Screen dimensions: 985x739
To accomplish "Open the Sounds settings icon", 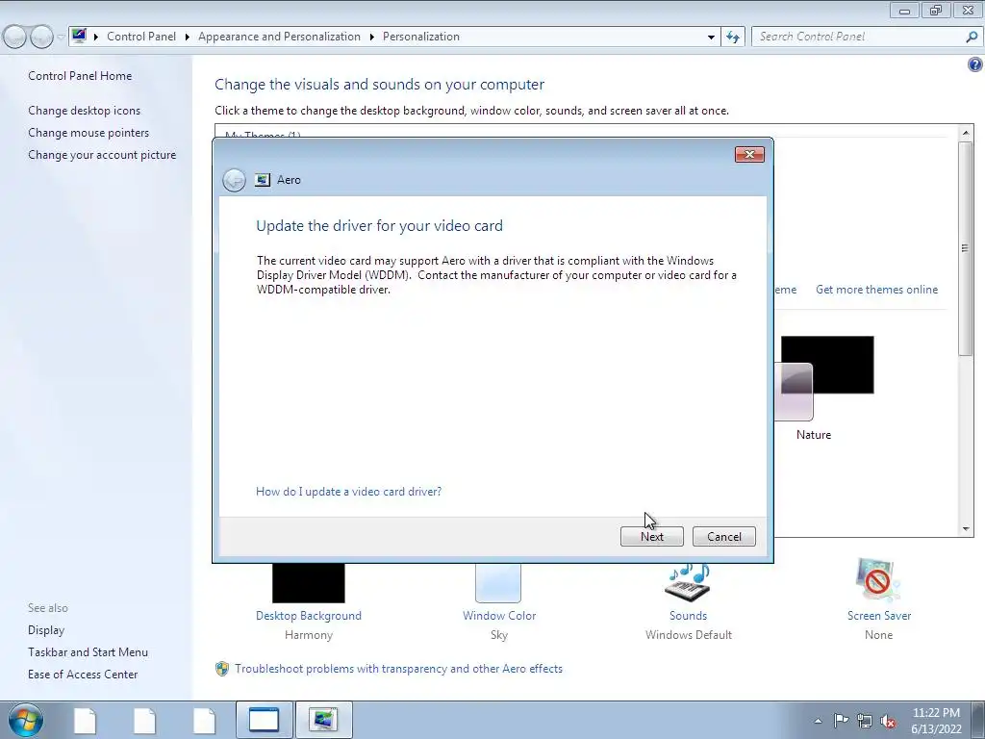I will (x=689, y=582).
